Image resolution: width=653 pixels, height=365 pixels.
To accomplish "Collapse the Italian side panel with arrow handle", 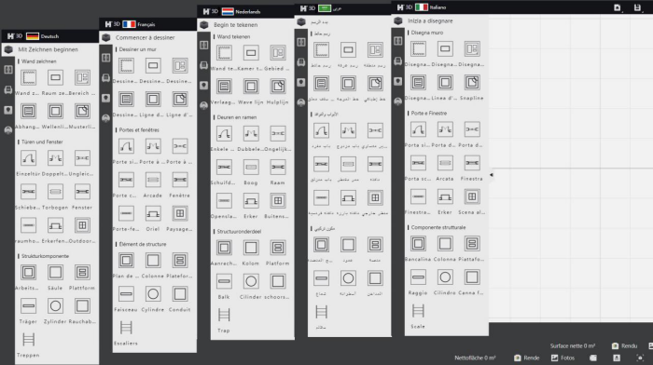I will 492,175.
